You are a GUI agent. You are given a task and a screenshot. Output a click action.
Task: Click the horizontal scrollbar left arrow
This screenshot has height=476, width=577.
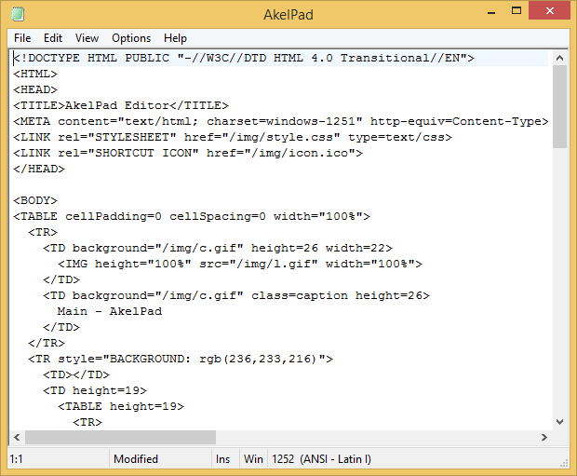17,437
